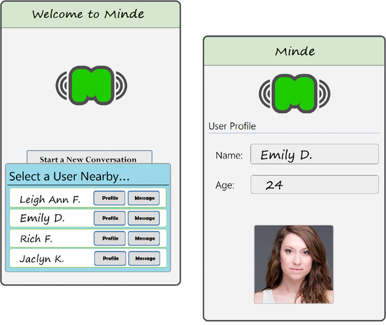Screen dimensions: 386x325
Task: Click the Select a User Nearby heading
Action: tap(69, 177)
